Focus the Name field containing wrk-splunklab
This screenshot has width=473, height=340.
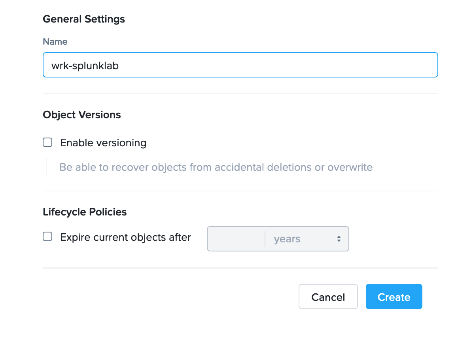point(240,65)
